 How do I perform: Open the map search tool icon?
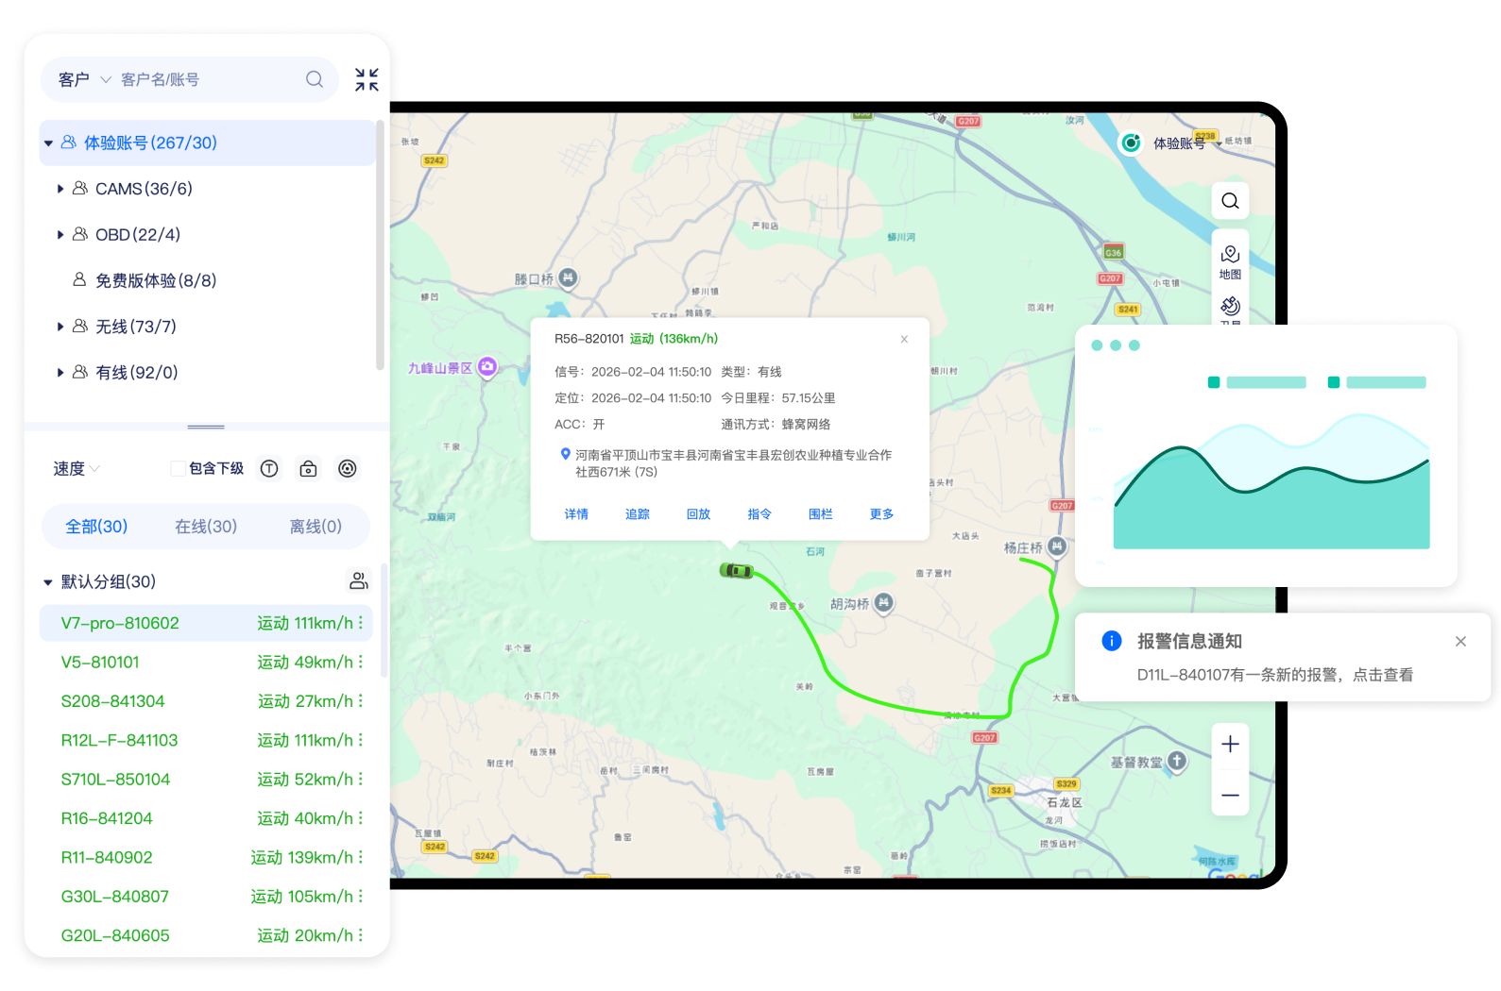pos(1230,201)
